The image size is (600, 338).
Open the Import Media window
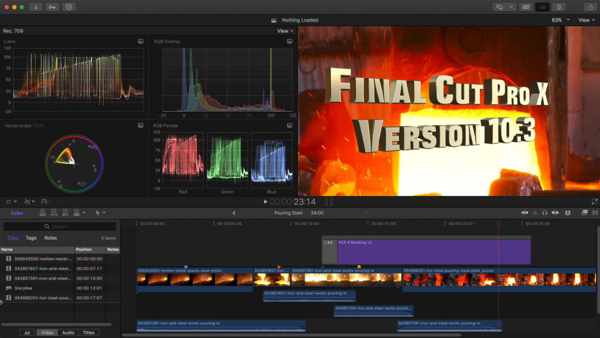click(x=36, y=7)
